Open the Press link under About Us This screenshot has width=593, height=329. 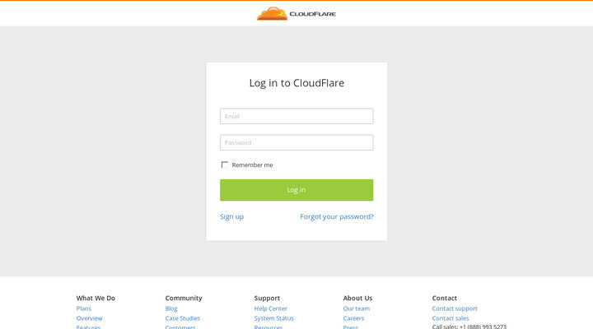pos(351,327)
